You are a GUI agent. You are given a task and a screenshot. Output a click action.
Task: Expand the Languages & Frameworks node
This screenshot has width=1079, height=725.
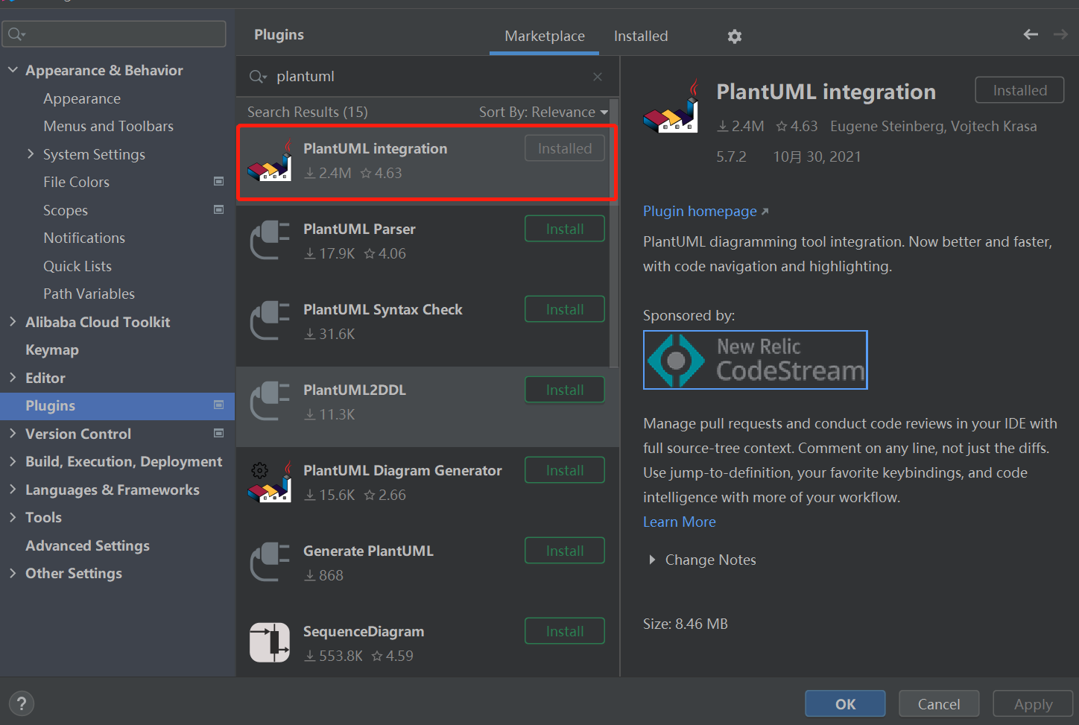tap(13, 489)
